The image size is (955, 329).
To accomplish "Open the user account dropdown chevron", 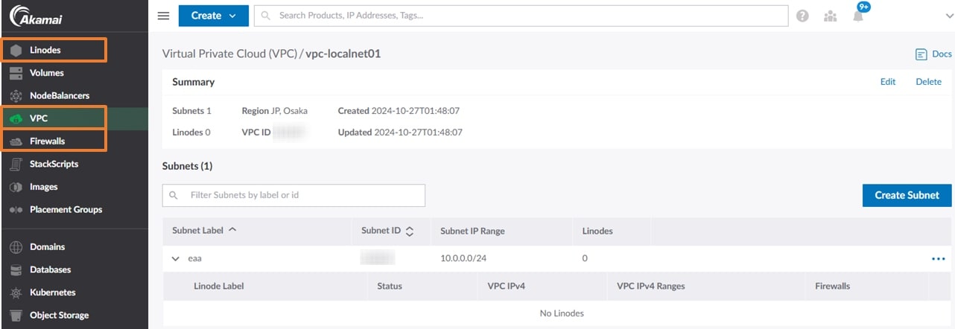I will point(948,16).
